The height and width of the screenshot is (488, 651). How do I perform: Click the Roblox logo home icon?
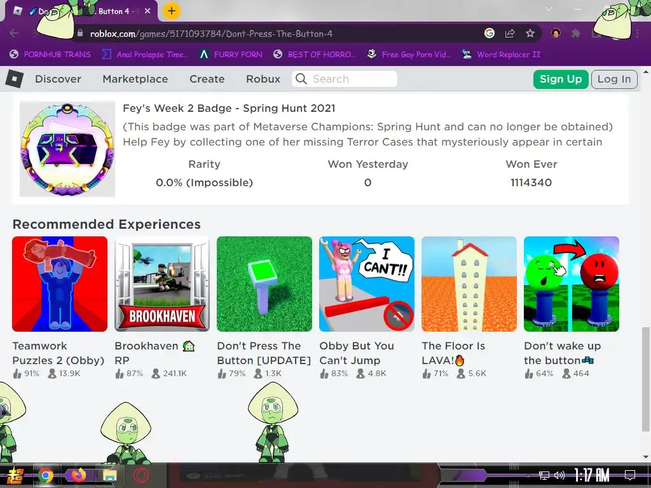(x=15, y=78)
